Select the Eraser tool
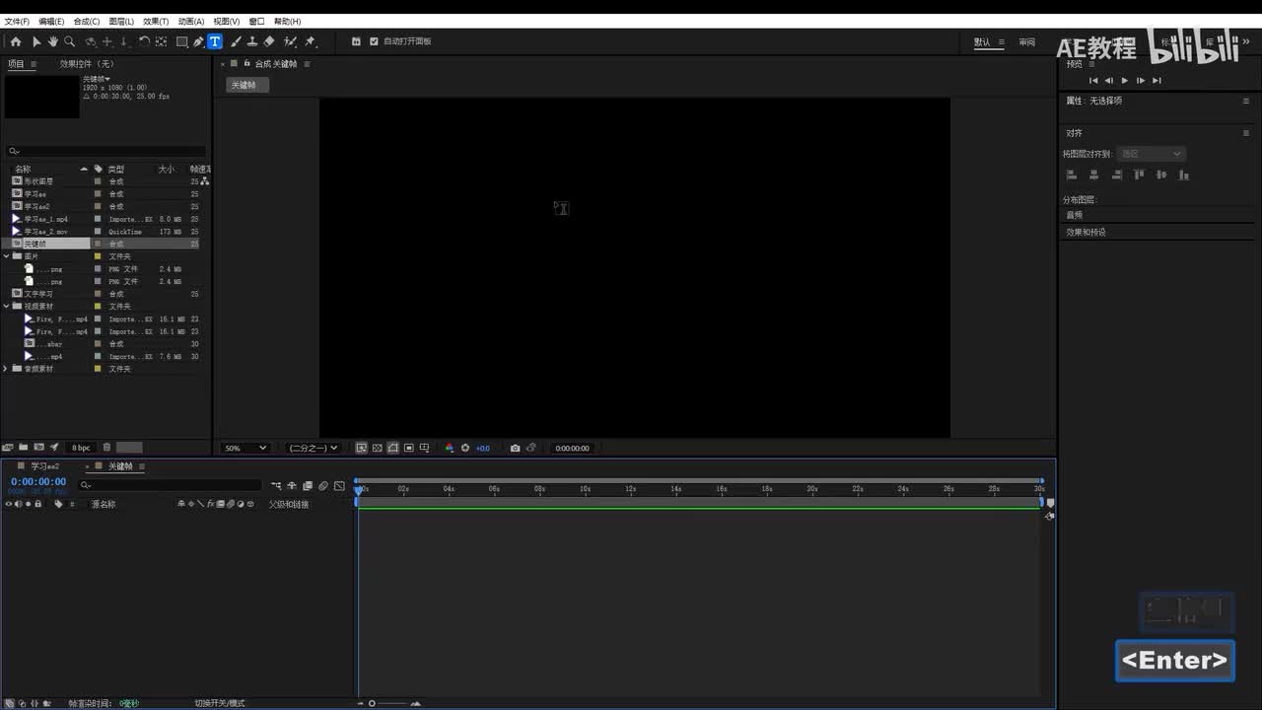The image size is (1262, 710). (269, 41)
